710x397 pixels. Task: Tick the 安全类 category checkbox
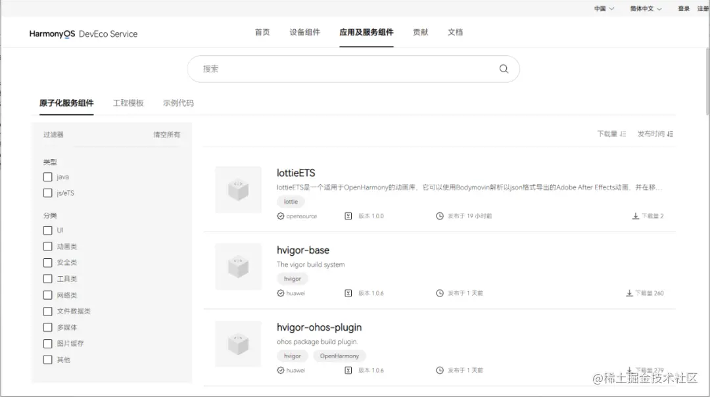point(47,262)
